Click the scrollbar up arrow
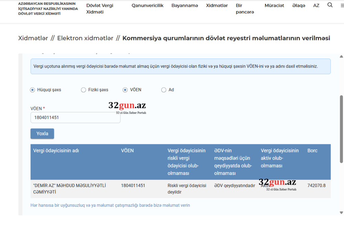Viewport: 344px width, 227px height. coord(341,56)
